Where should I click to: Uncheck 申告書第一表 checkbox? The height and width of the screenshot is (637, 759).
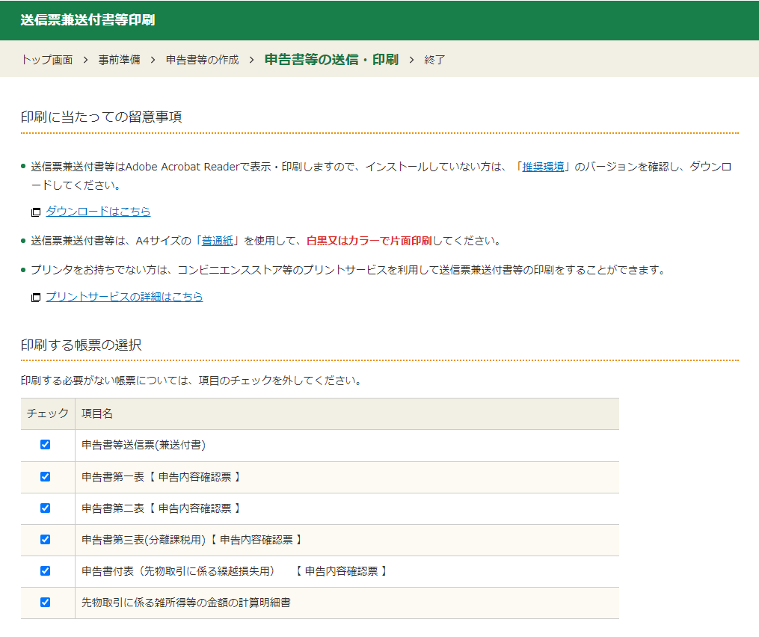45,477
